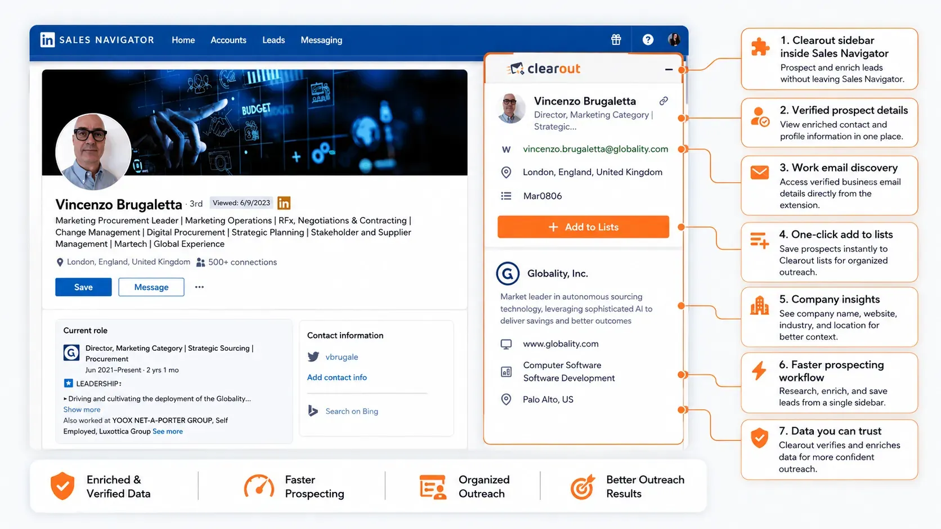The width and height of the screenshot is (941, 529).
Task: Click the location pin beside London in sidebar
Action: [x=506, y=173]
